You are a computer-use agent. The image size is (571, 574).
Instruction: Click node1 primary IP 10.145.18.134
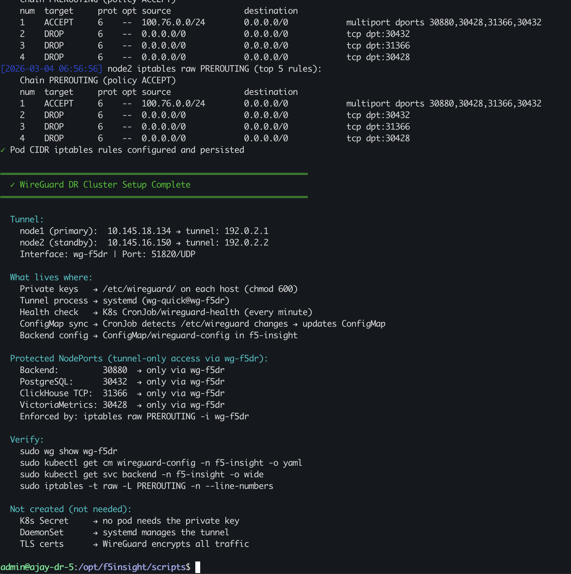click(139, 231)
